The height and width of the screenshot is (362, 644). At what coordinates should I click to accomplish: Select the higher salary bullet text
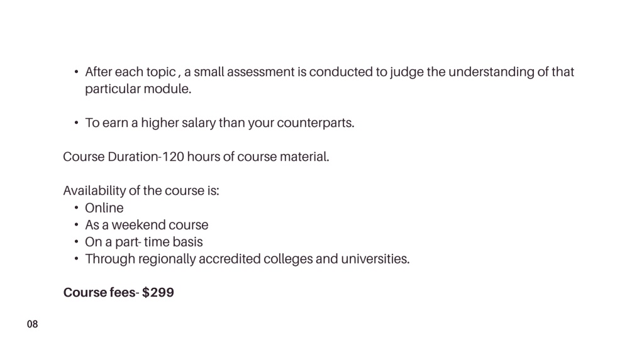click(x=219, y=123)
